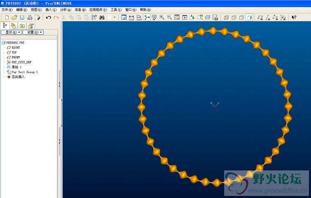Open the 显示 dropdown in model tree

[x=12, y=33]
